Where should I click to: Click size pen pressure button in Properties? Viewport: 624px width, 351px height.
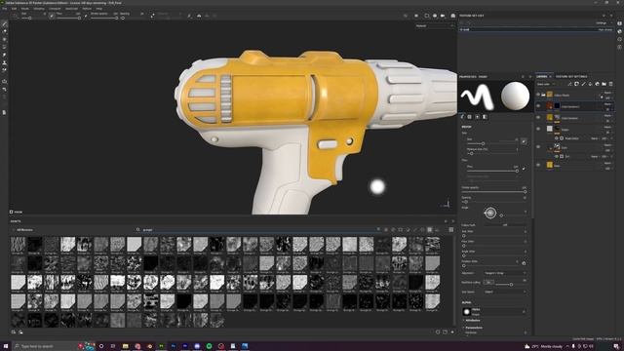(x=524, y=141)
